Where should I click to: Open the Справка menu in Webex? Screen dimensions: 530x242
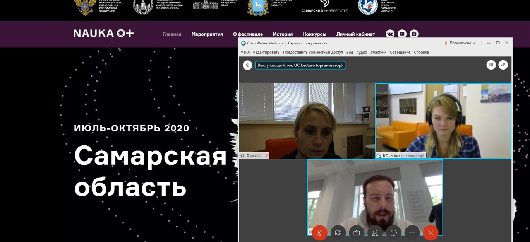coord(421,52)
